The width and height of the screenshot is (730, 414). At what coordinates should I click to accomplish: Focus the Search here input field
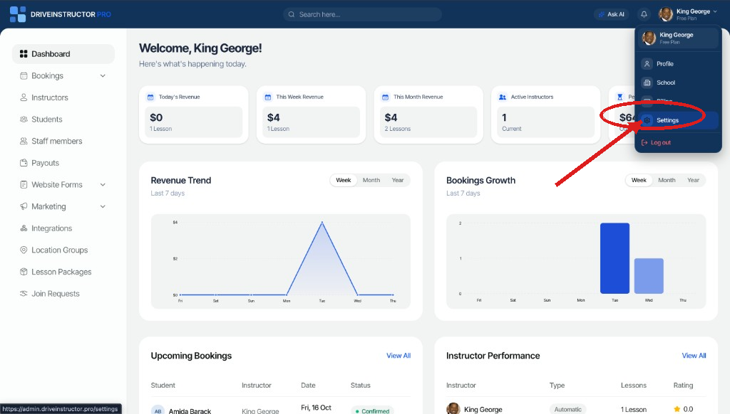tap(362, 14)
